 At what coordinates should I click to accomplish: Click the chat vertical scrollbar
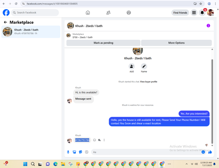(212, 101)
